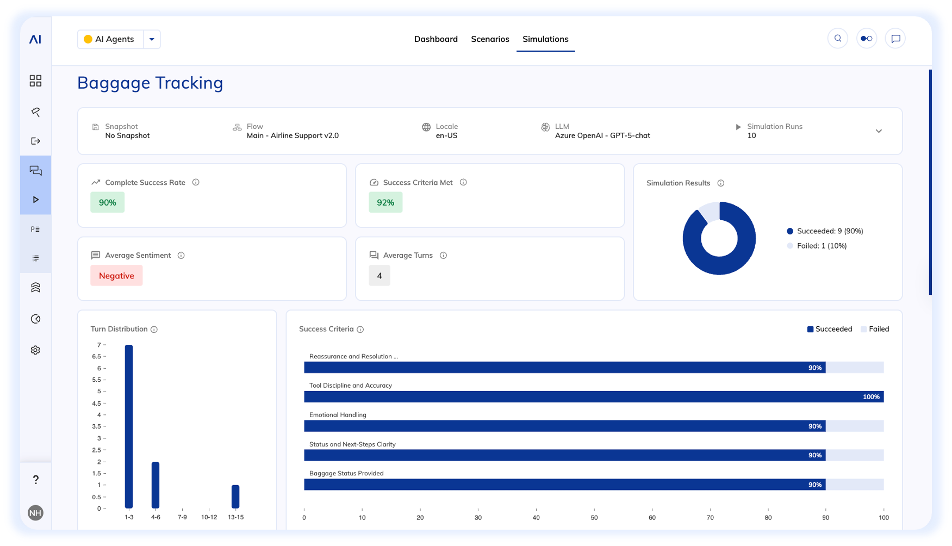Image resolution: width=952 pixels, height=546 pixels.
Task: Click the stacked layers icon in sidebar
Action: coord(35,288)
